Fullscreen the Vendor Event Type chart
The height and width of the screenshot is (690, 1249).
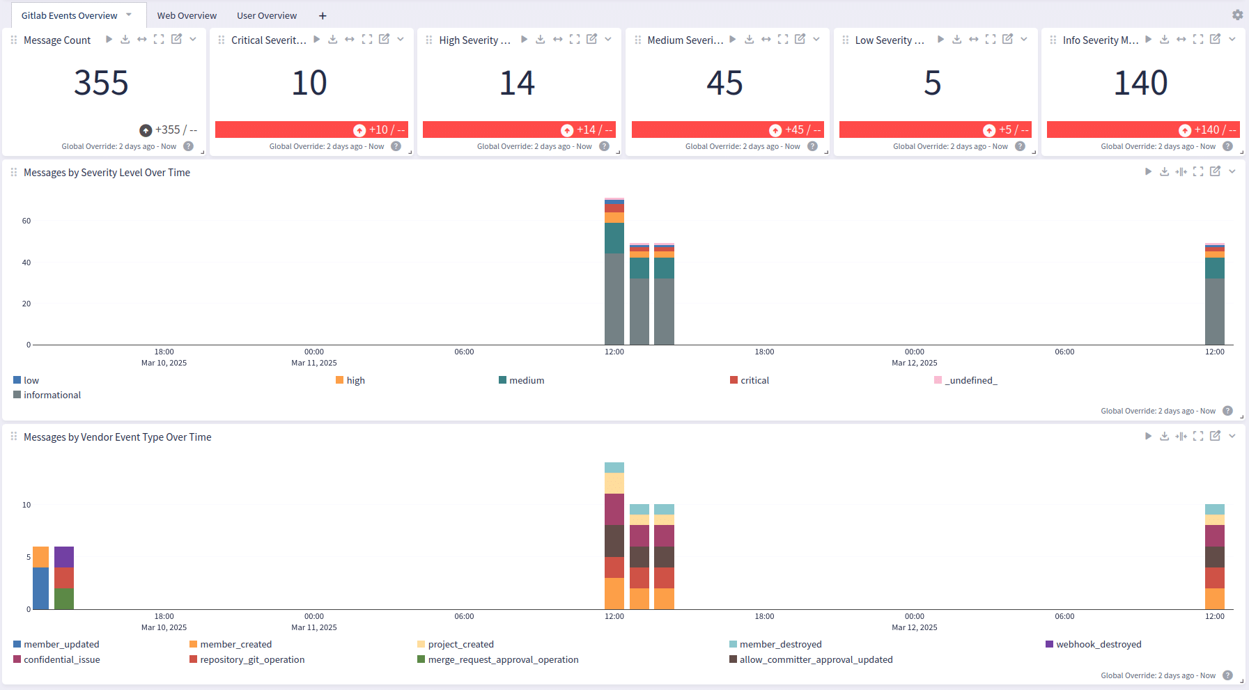1198,436
